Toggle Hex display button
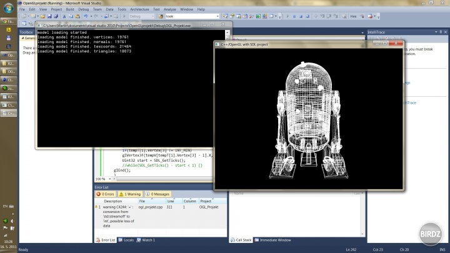 pos(353,16)
